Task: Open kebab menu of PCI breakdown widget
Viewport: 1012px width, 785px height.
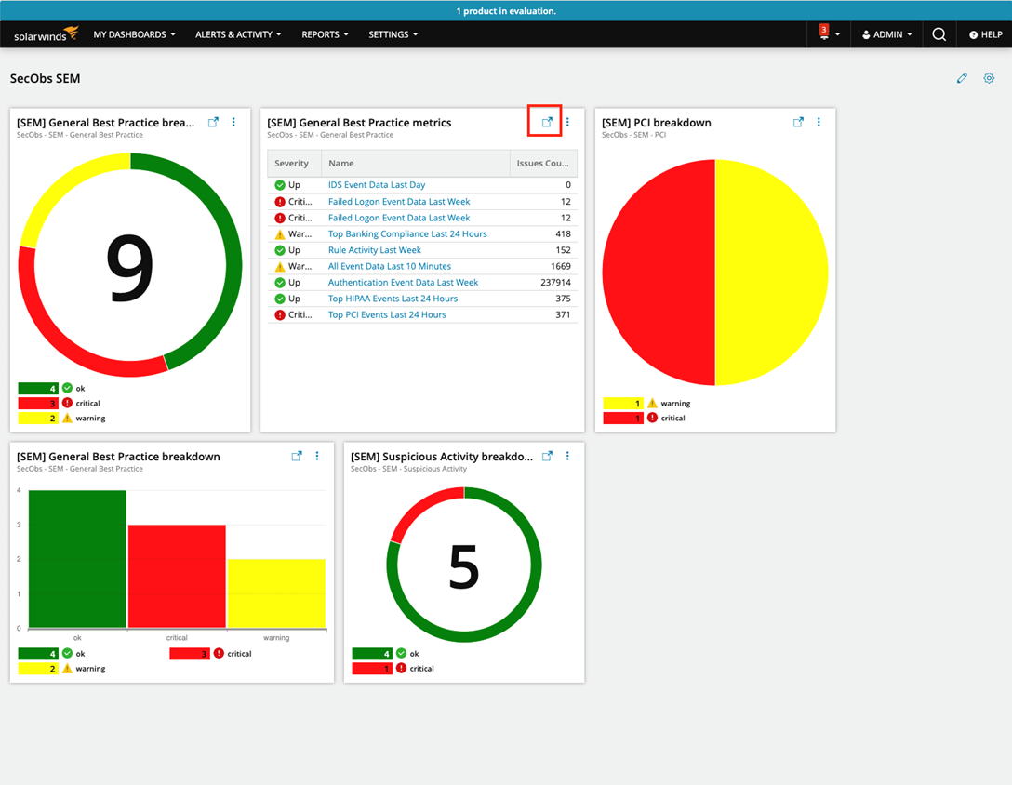Action: pyautogui.click(x=819, y=122)
